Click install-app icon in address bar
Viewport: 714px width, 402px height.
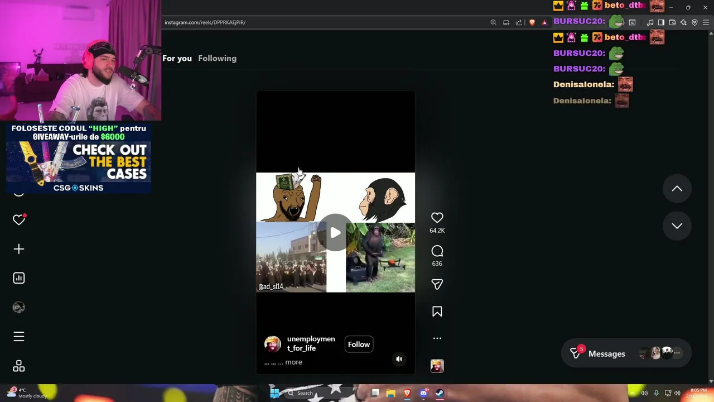tap(506, 22)
